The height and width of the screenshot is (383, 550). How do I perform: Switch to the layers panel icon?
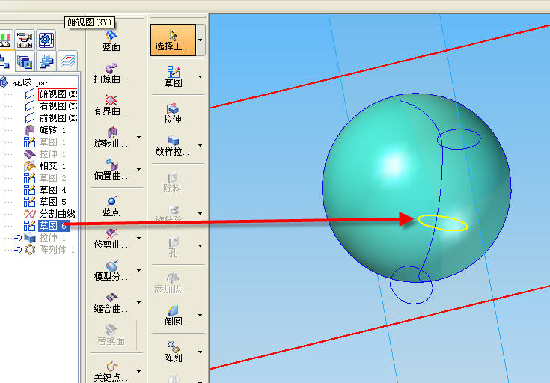tap(67, 61)
